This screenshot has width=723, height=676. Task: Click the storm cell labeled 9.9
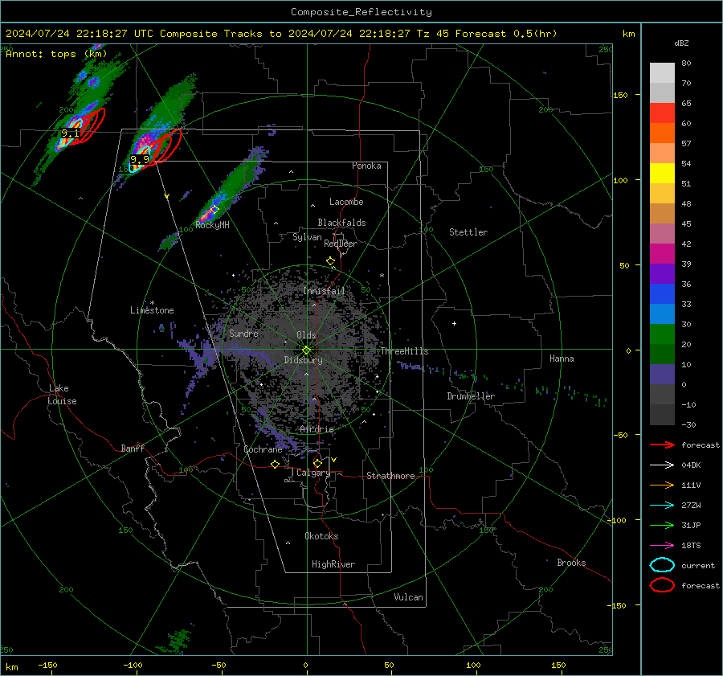coord(139,160)
